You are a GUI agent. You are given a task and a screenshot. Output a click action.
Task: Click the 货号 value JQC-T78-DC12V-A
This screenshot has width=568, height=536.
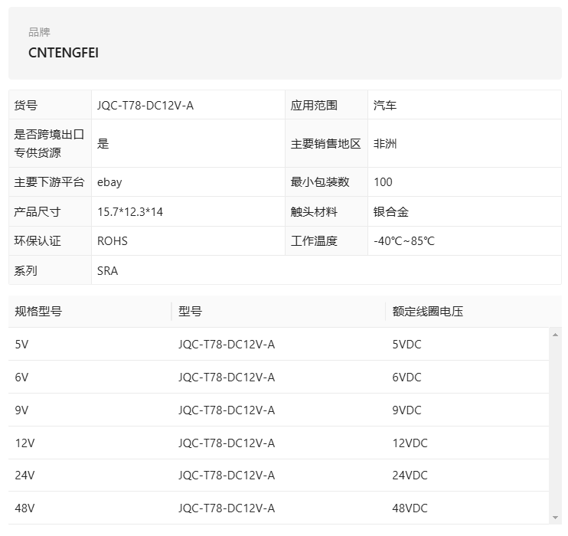pos(145,106)
